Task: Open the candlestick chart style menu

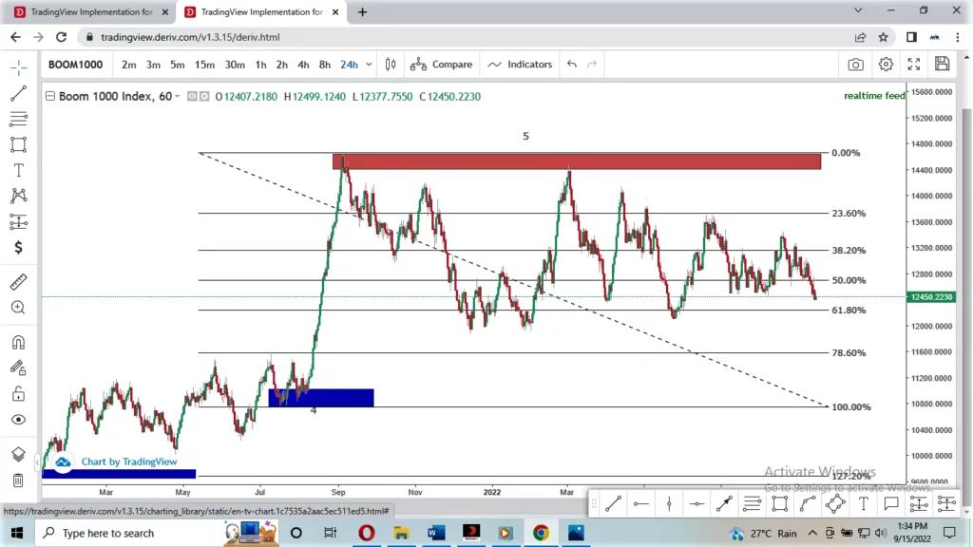Action: tap(391, 65)
